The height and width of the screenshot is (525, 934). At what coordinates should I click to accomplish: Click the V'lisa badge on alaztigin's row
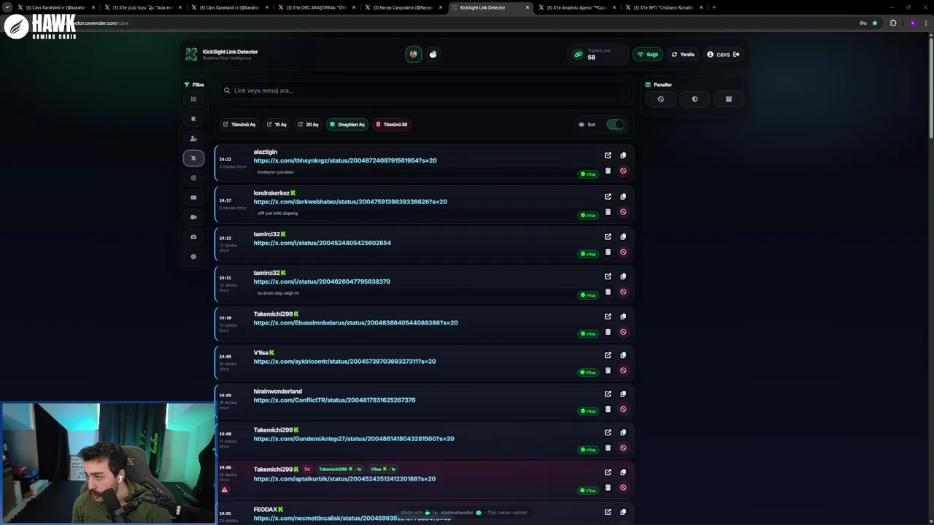588,174
